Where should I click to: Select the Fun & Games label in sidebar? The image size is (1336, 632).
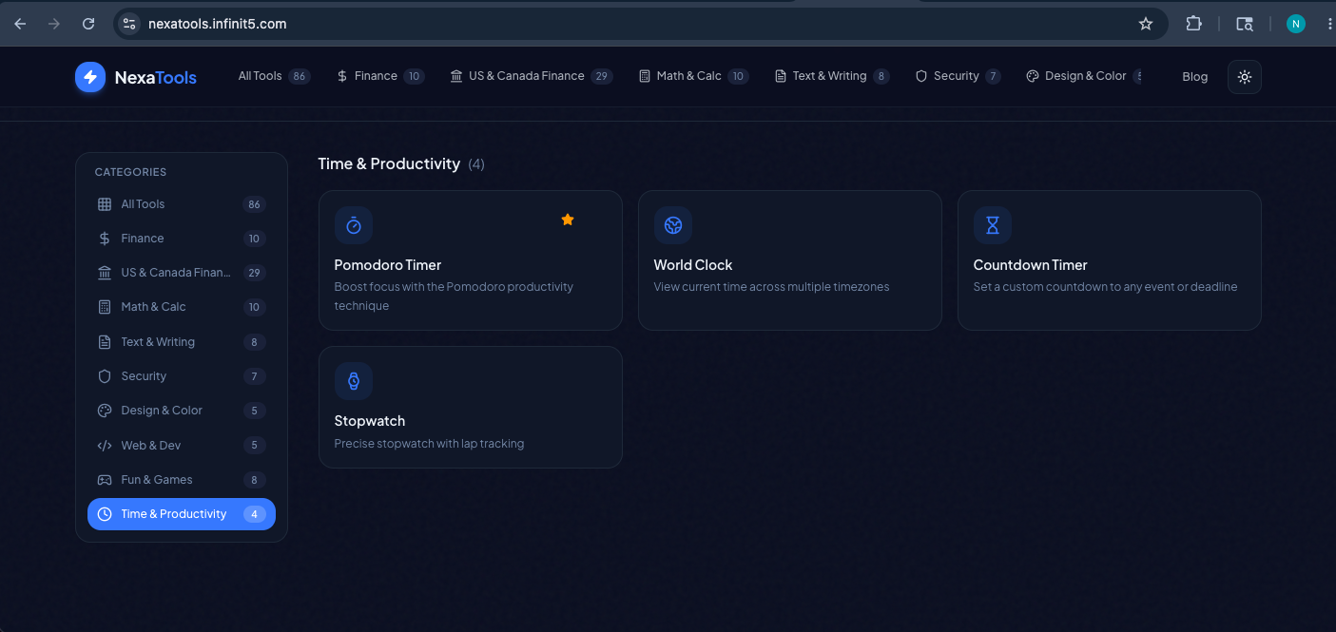coord(157,480)
